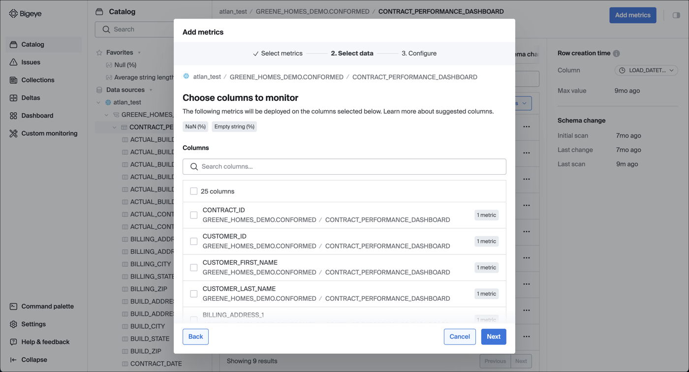Click the snowflake icon in the dialog breadcrumb
The width and height of the screenshot is (689, 372).
click(x=187, y=76)
